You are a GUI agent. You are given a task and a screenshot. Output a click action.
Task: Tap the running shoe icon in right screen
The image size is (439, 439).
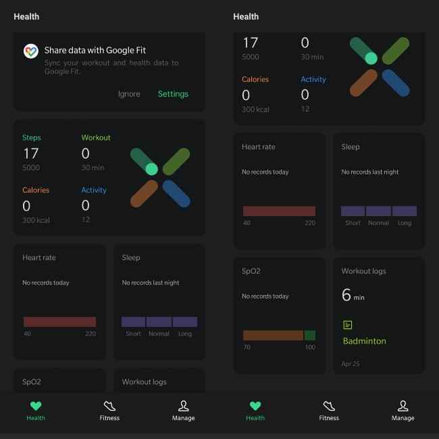coord(329,406)
